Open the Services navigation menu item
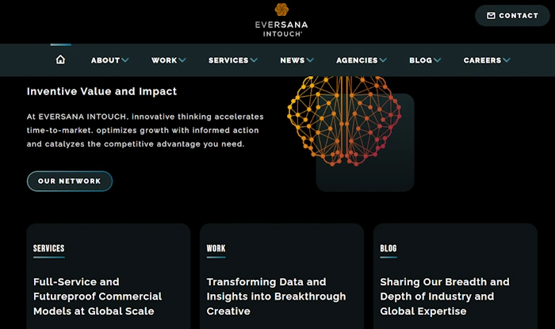 [228, 60]
